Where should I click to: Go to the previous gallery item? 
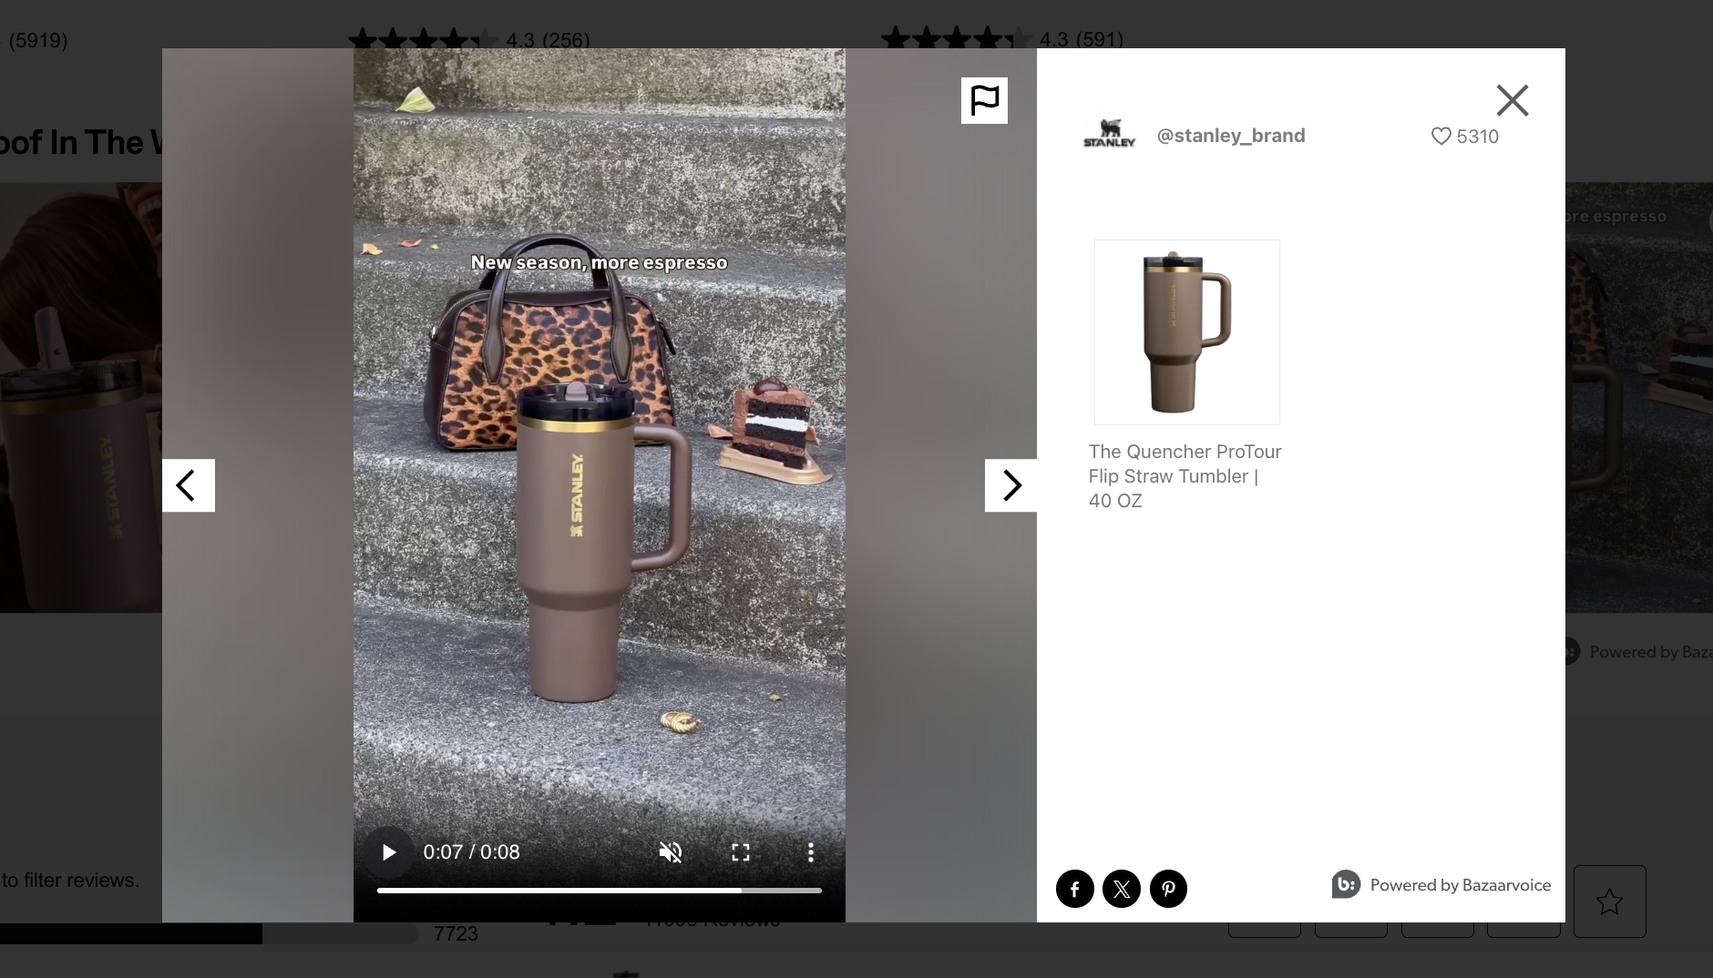189,485
